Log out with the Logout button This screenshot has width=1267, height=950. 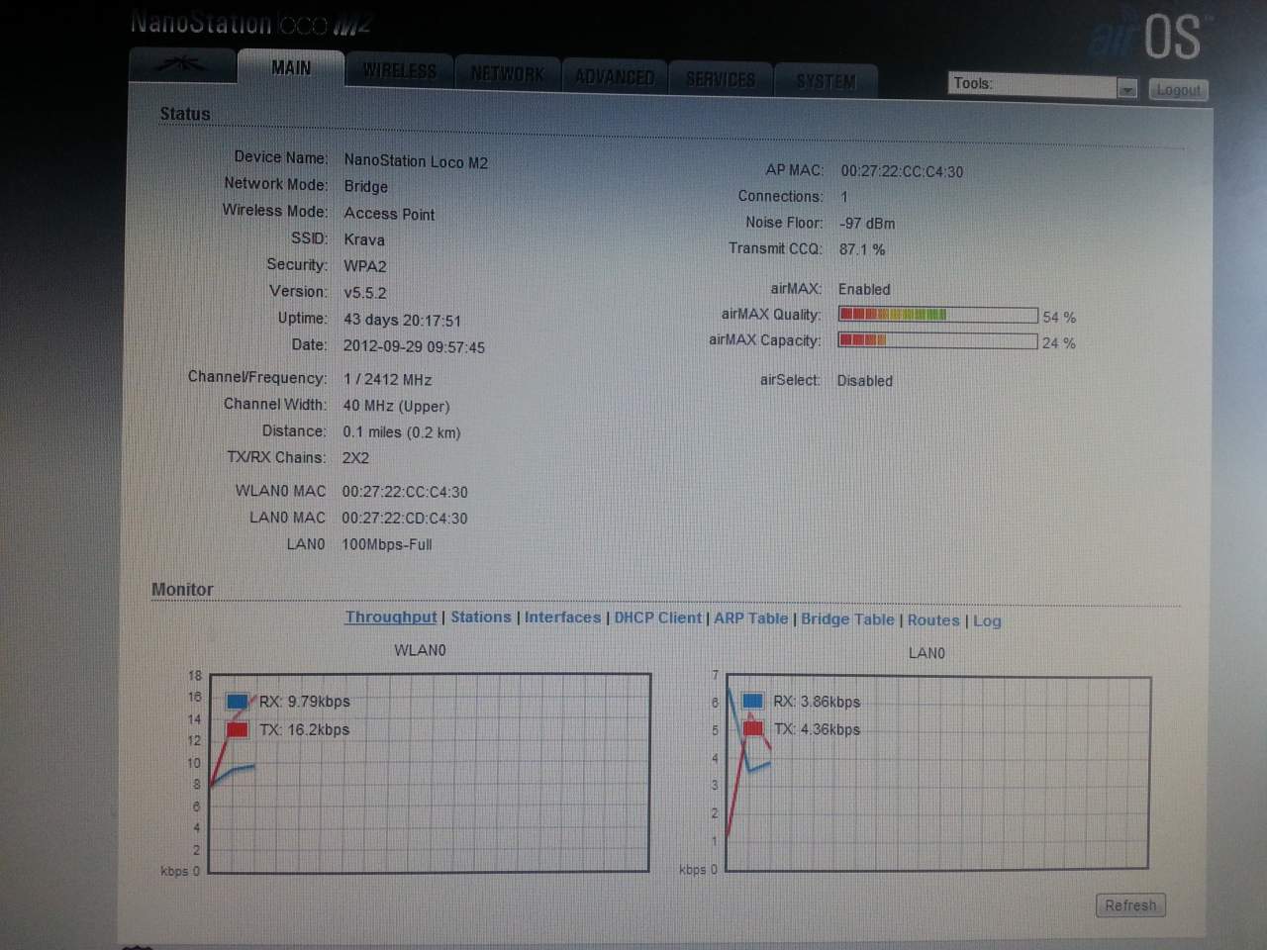[1178, 90]
